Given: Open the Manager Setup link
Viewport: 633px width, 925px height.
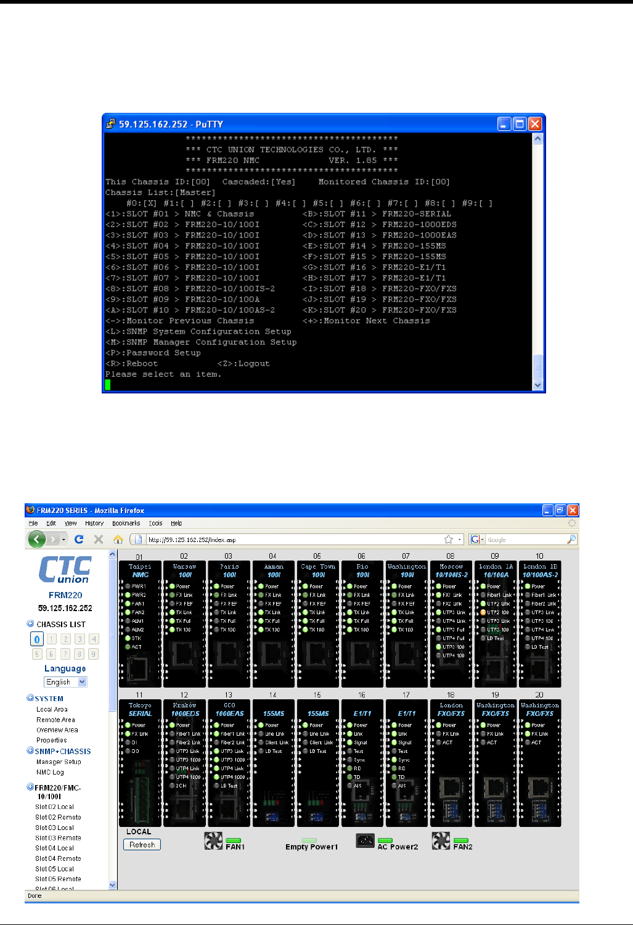Looking at the screenshot, I should point(59,762).
